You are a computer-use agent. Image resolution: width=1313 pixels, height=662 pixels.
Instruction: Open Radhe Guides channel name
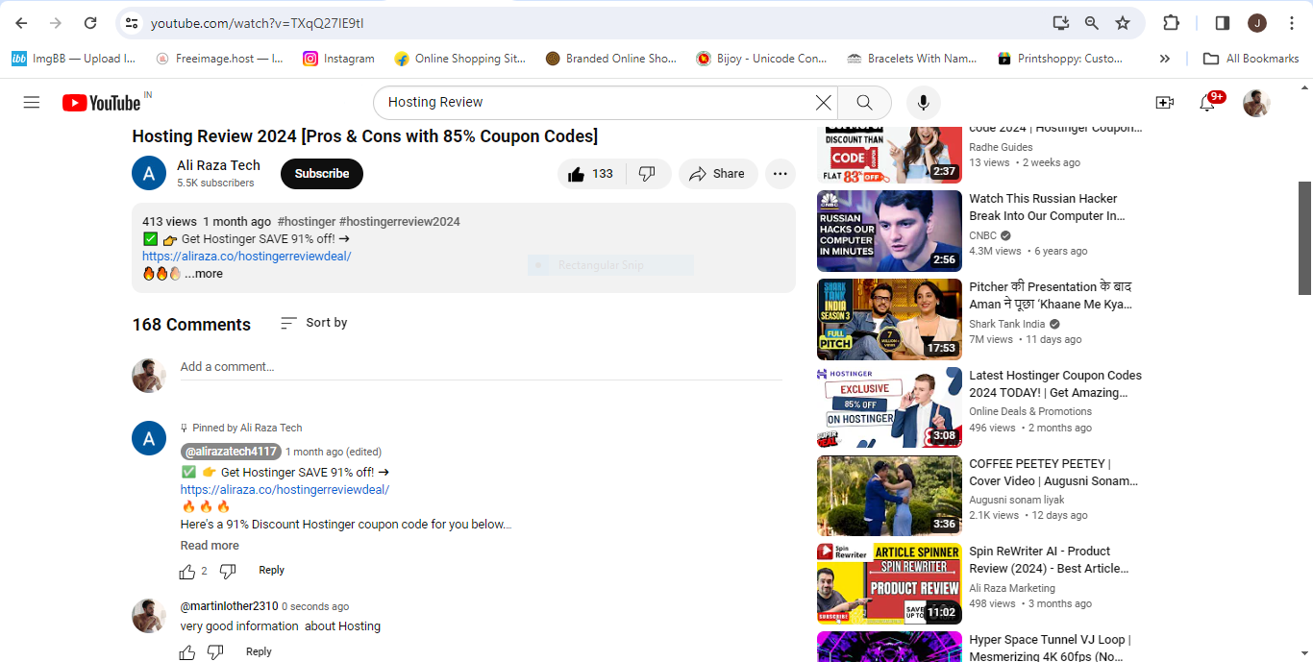1001,147
